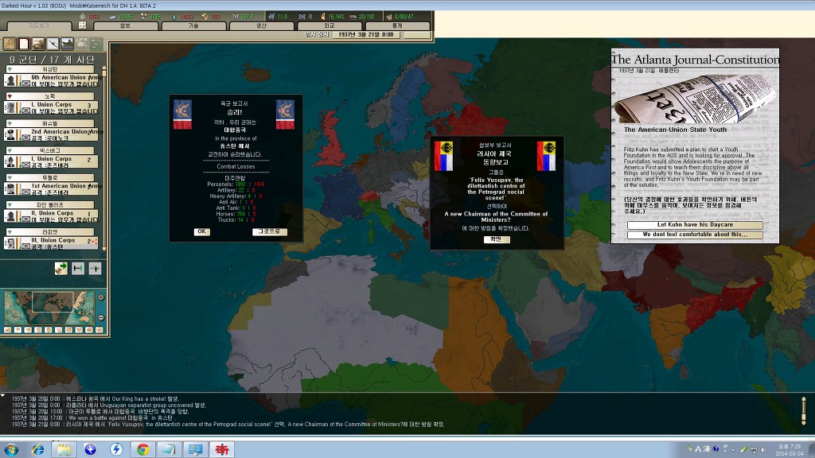
Task: Open the document view icon in toolbar
Action: [24, 44]
